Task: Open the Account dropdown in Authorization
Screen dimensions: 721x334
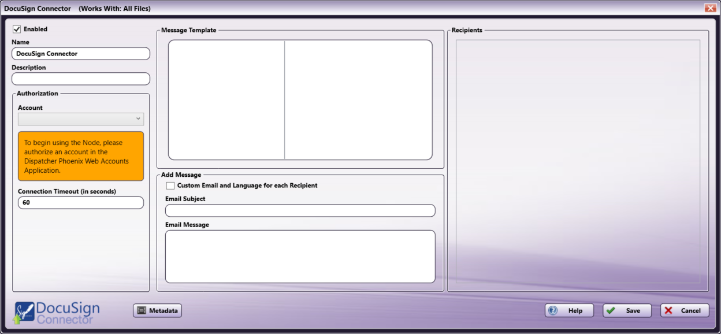Action: tap(81, 119)
